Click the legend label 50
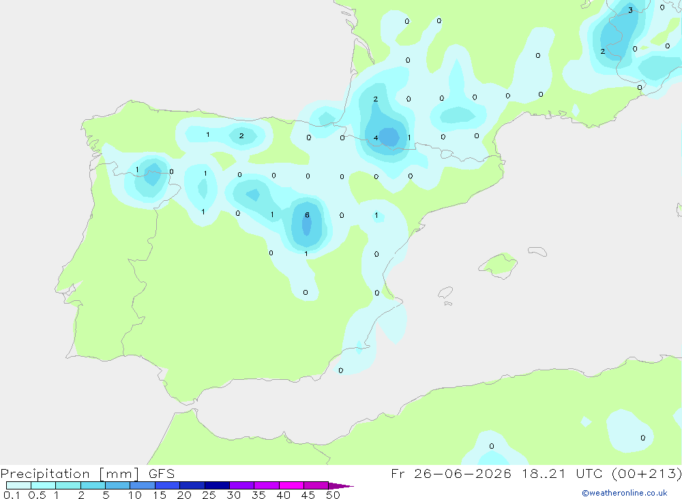This screenshot has width=682, height=499. click(333, 495)
